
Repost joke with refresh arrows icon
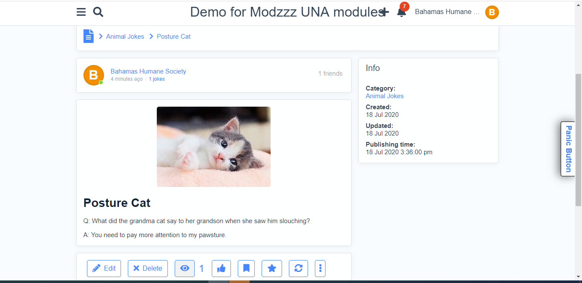click(298, 269)
